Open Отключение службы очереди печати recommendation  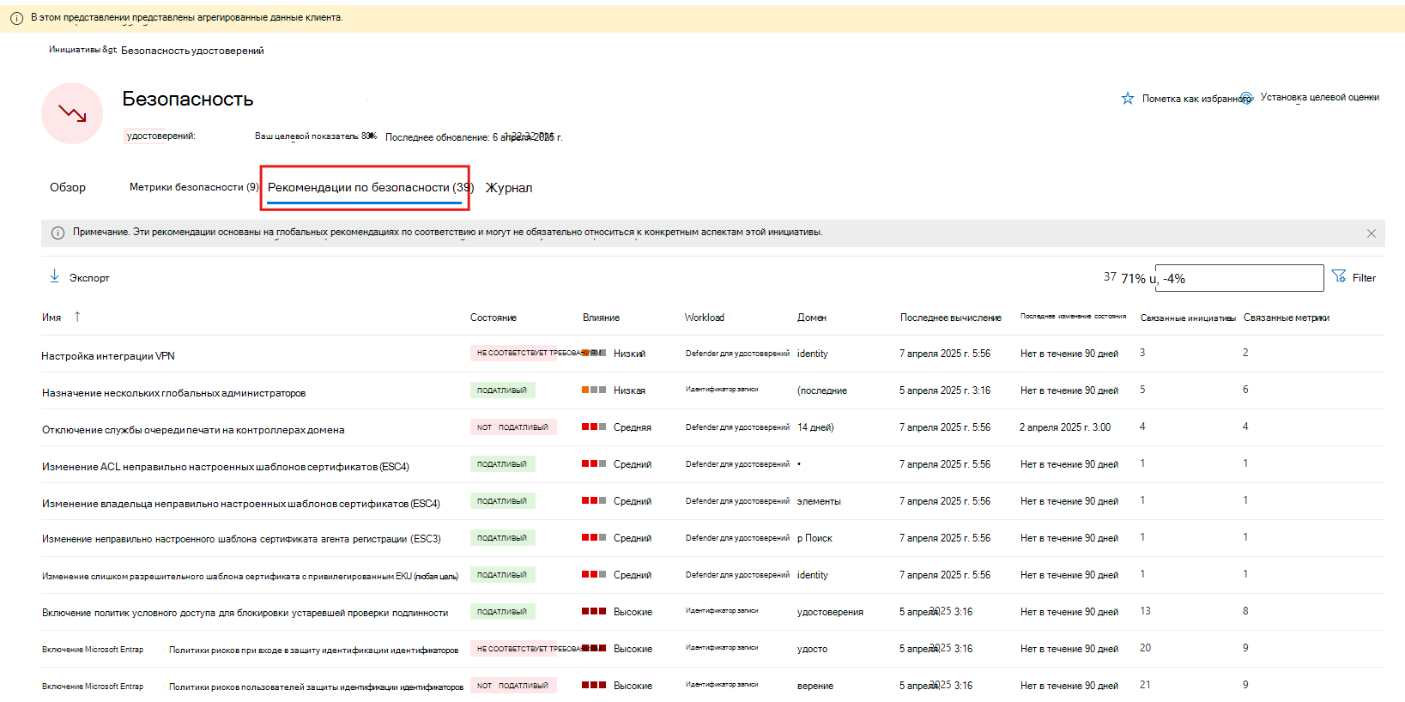point(193,430)
